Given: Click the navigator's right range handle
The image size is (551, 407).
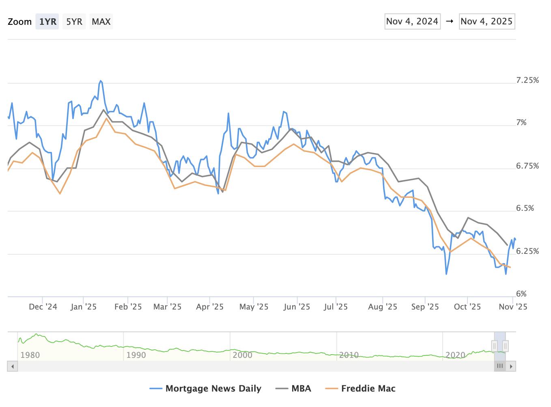Looking at the screenshot, I should (x=505, y=346).
